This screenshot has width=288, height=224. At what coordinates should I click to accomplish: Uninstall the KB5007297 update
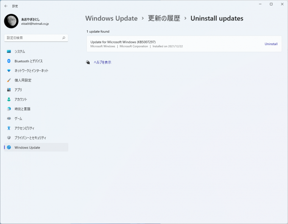pos(271,44)
